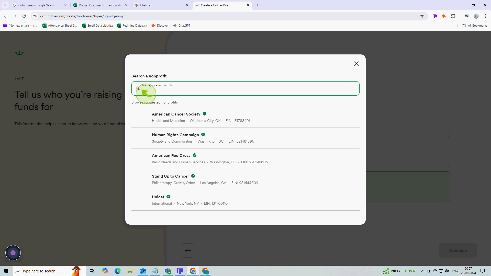The height and width of the screenshot is (276, 491).
Task: Close the ChatGPT browser tab
Action: point(187,5)
